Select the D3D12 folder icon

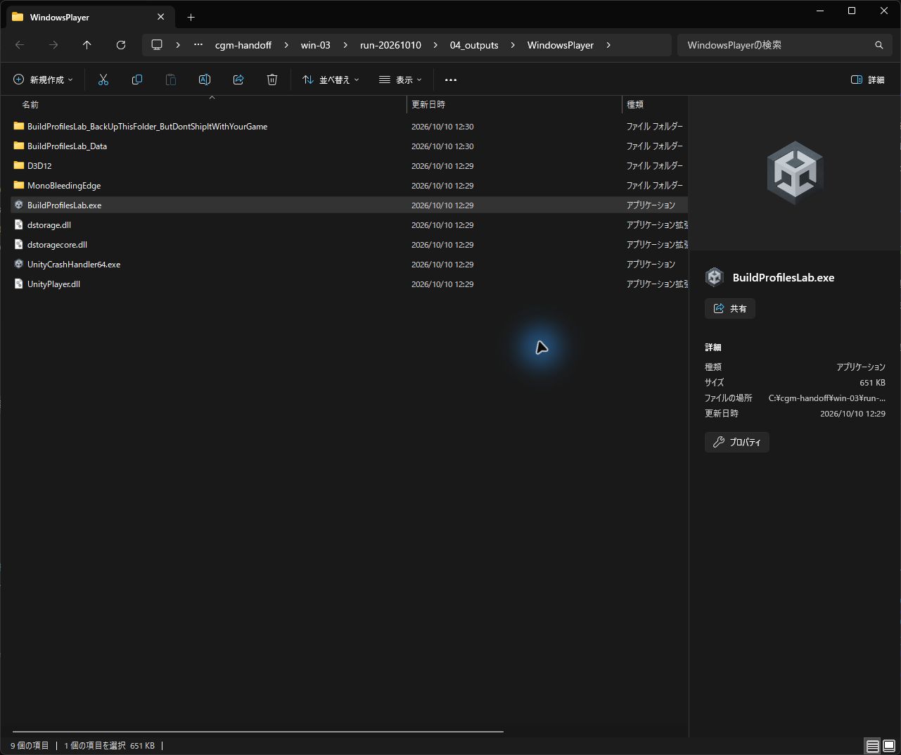click(x=19, y=165)
